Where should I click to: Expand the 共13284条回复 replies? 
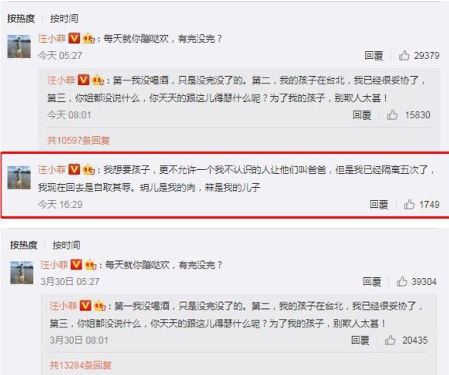coord(80,365)
